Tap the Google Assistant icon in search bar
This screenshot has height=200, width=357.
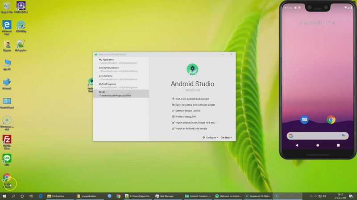point(344,136)
